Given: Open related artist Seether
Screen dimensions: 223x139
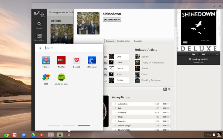Looking at the screenshot, I should click(145, 57).
